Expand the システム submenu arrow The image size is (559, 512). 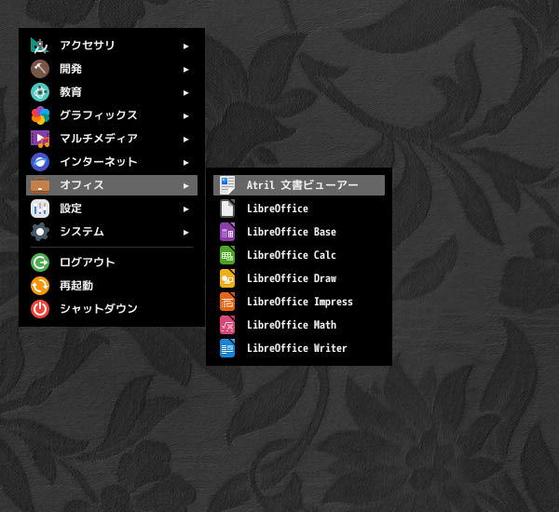coord(185,233)
